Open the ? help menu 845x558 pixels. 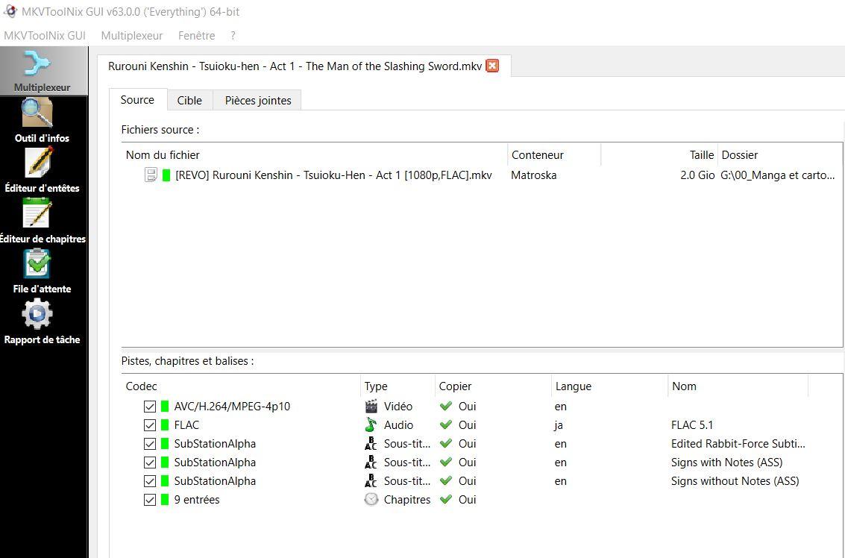point(233,36)
